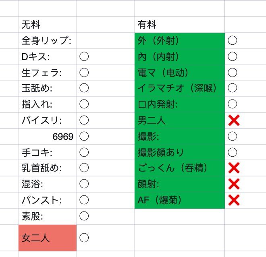This screenshot has height=257, width=266.
Task: Click the circle mark beside パンスト:
Action: click(x=84, y=200)
